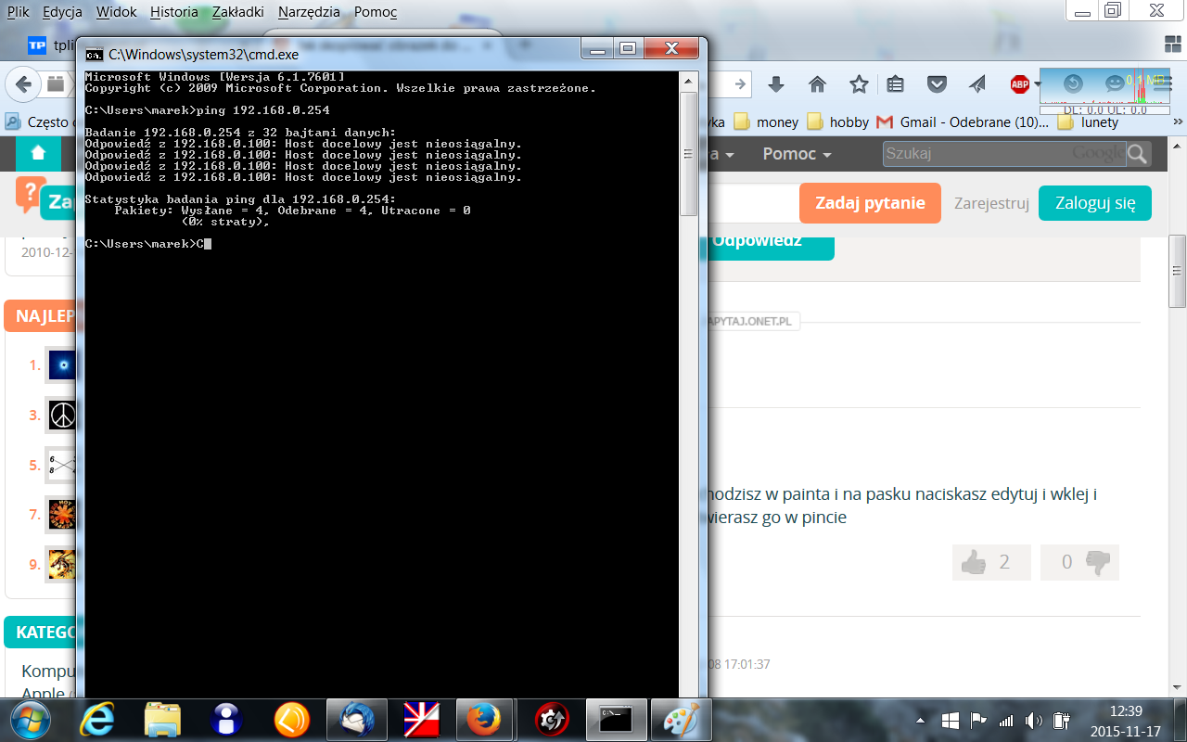Show hidden system tray icons
The height and width of the screenshot is (742, 1187).
pos(921,720)
